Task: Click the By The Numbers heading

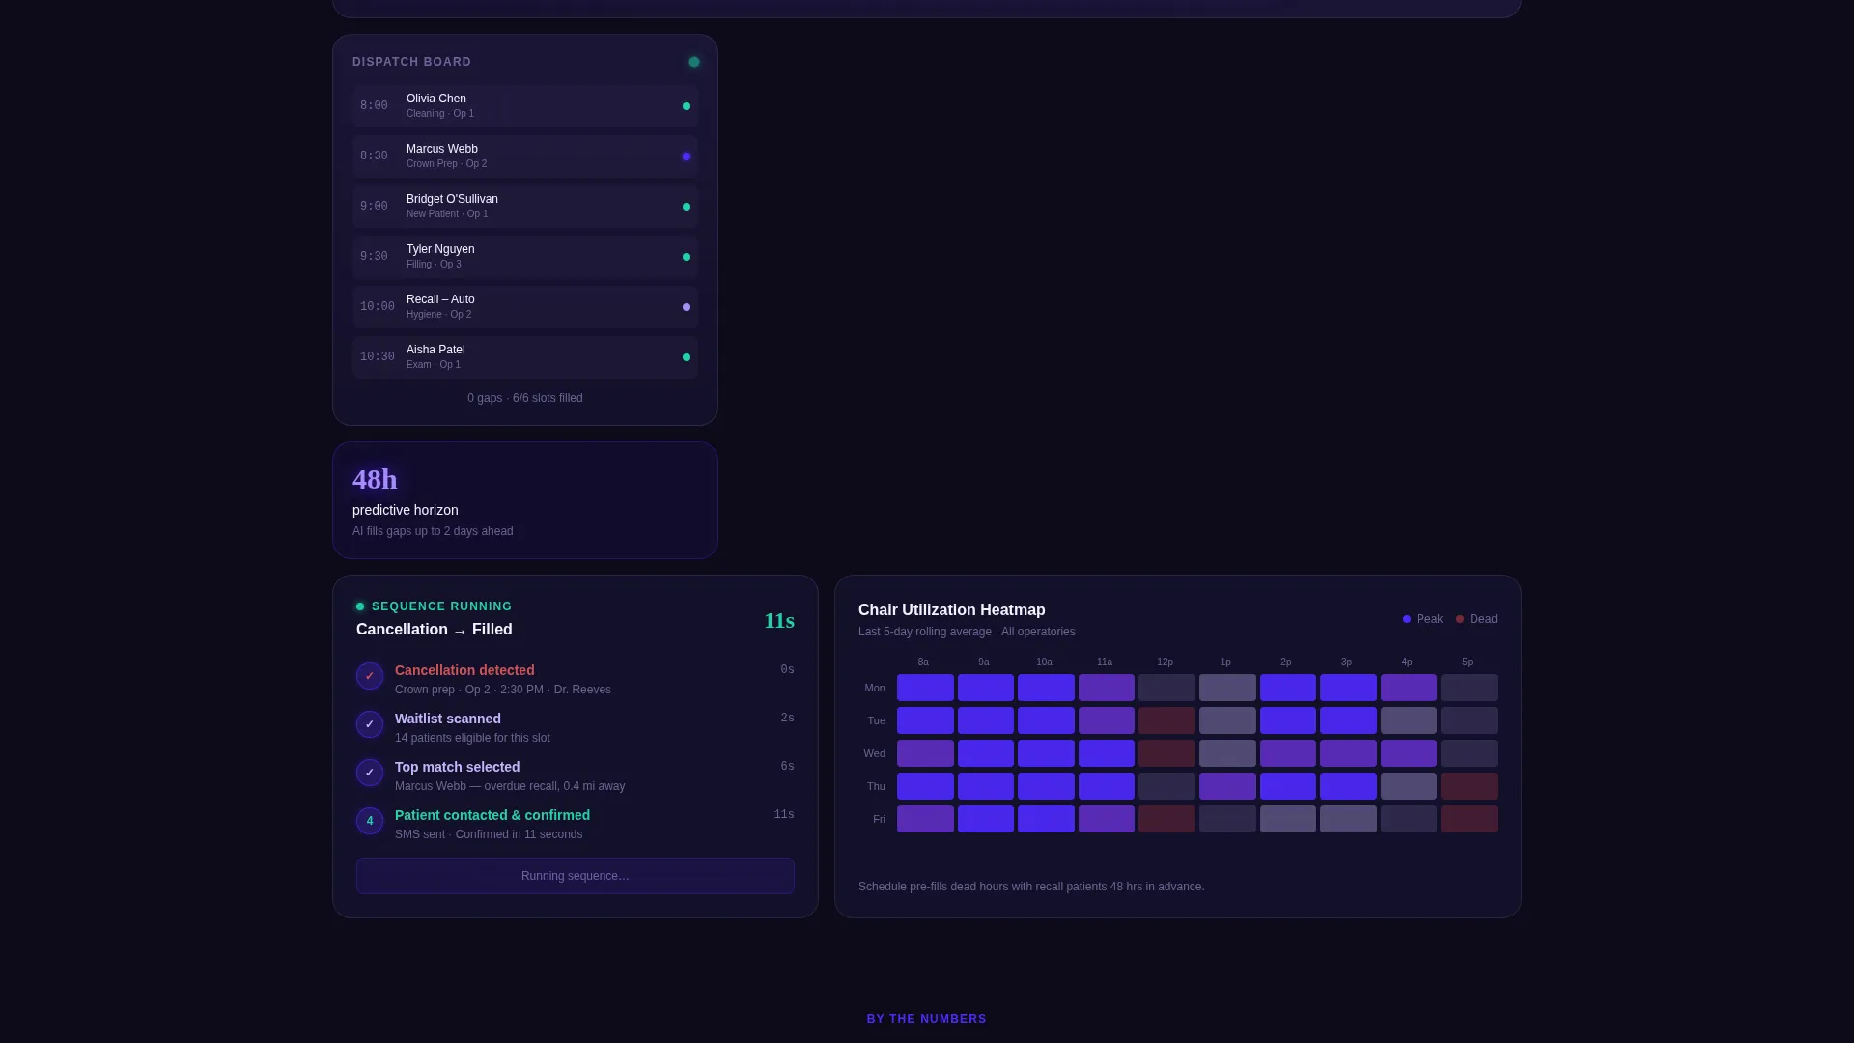Action: point(927,1019)
